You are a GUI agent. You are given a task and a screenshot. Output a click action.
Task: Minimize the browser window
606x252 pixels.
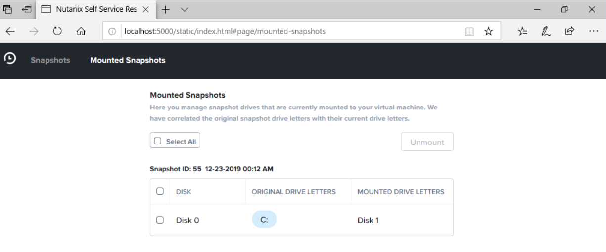[x=537, y=9]
